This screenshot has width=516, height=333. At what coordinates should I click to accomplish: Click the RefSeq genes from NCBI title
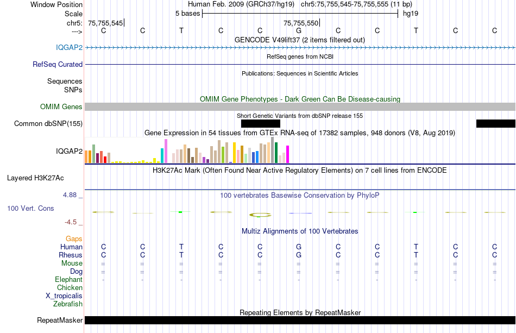coord(300,56)
